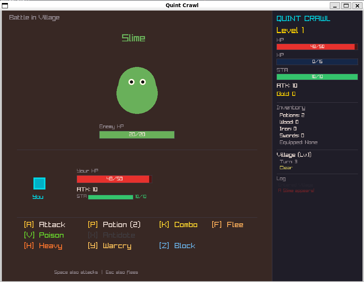Click the sidebar "ATK: 10" stat

point(287,86)
